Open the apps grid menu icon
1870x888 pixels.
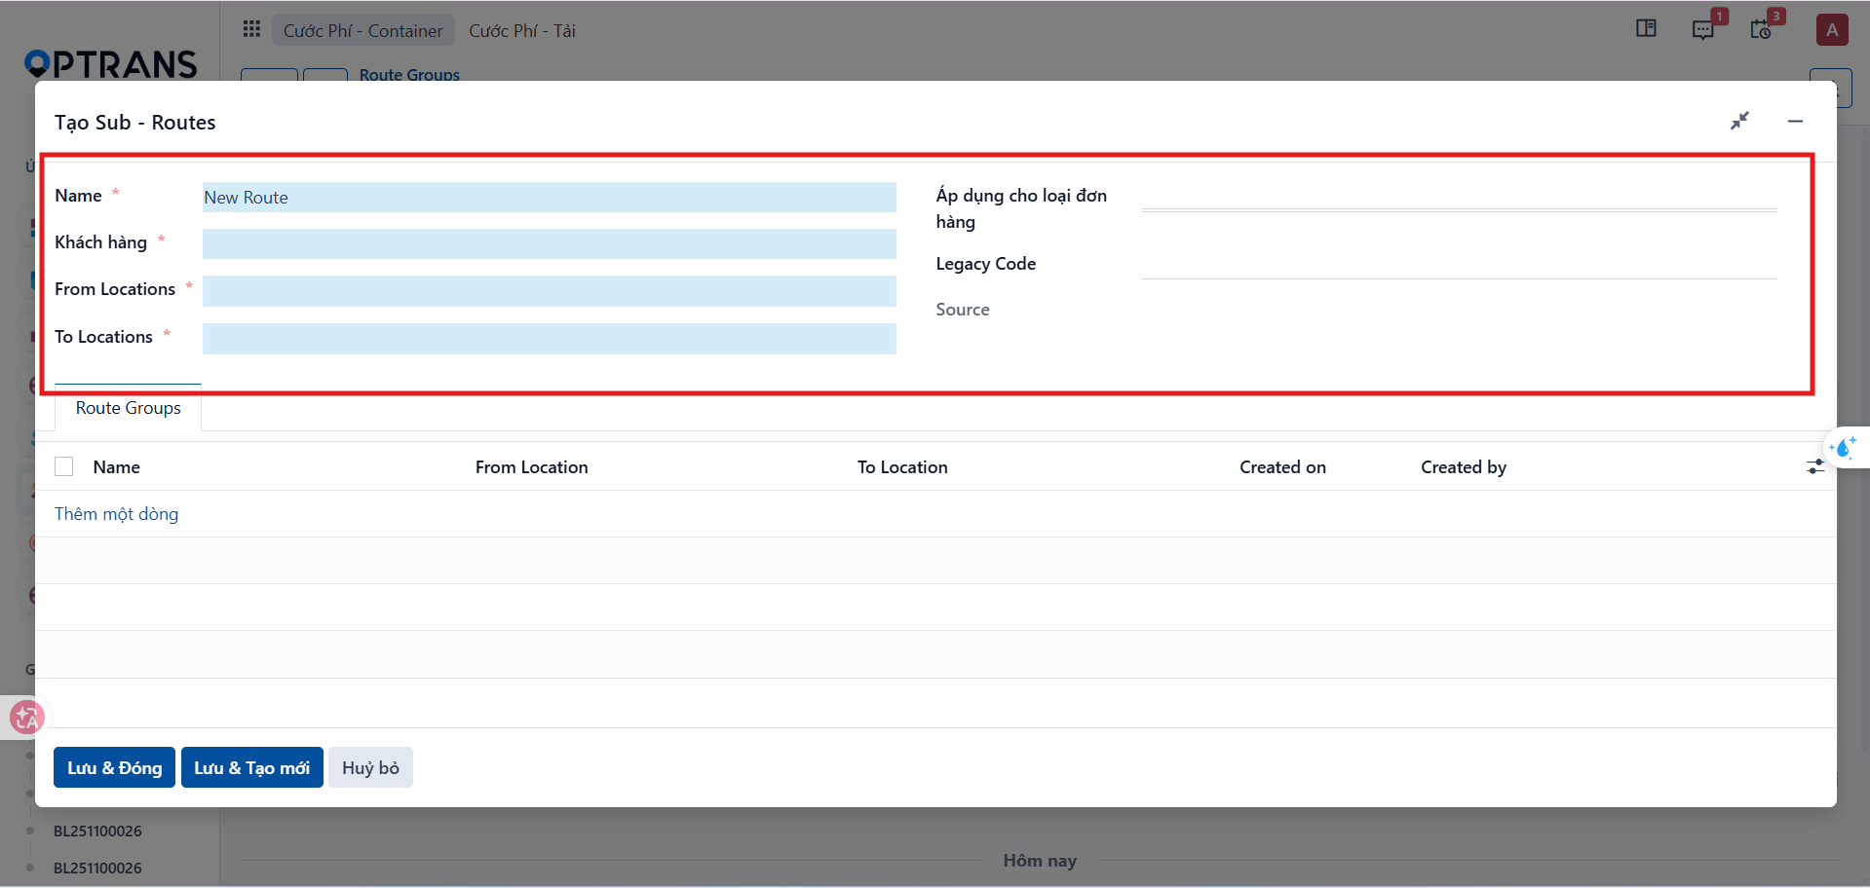(251, 29)
